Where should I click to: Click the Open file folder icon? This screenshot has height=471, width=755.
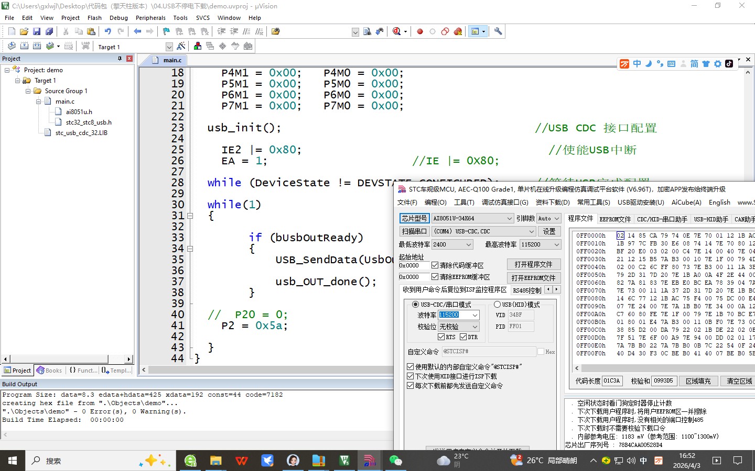click(24, 31)
